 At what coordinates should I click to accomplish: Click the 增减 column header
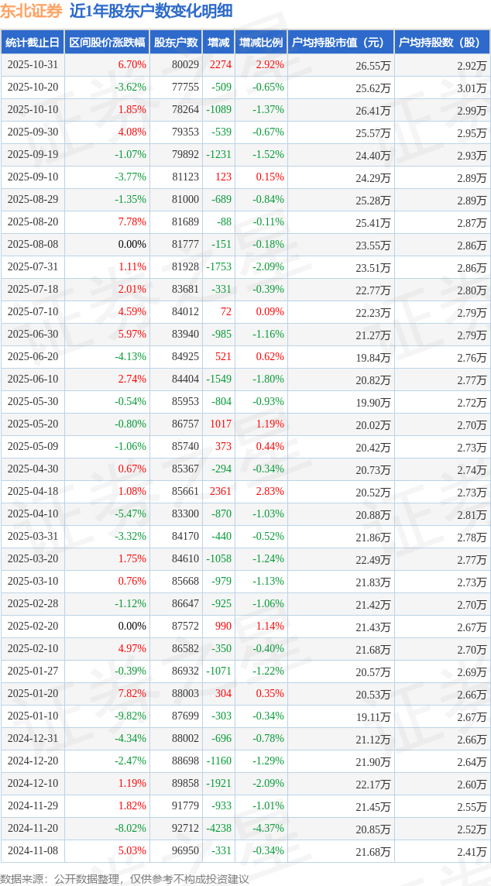click(x=219, y=43)
